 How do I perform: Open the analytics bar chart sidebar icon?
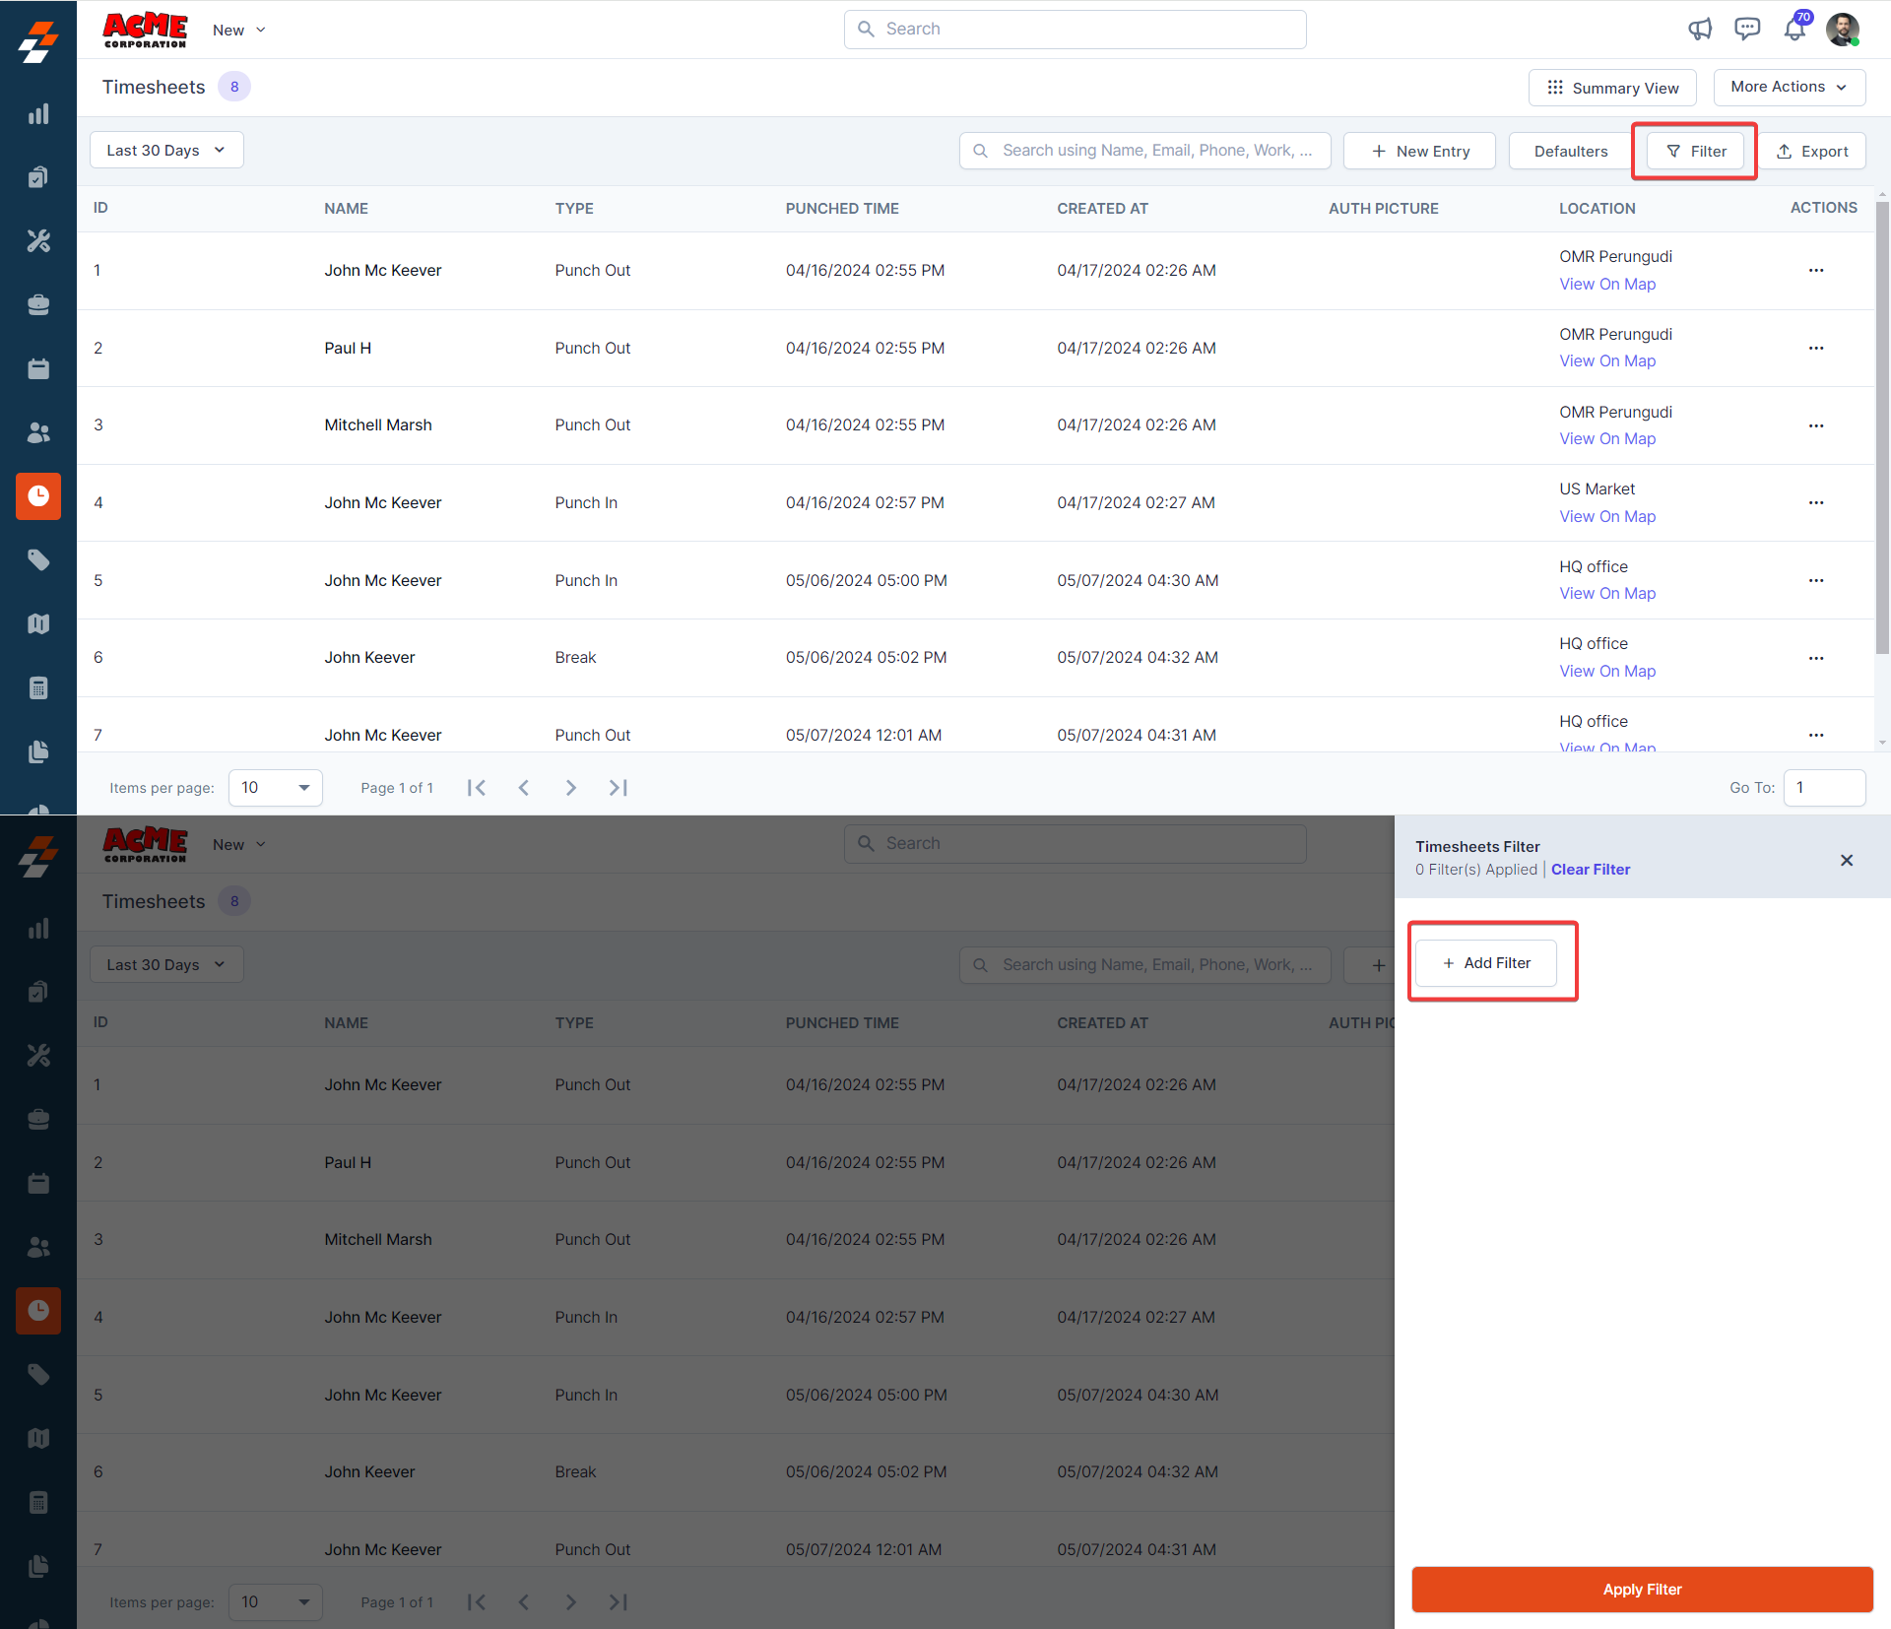[38, 114]
